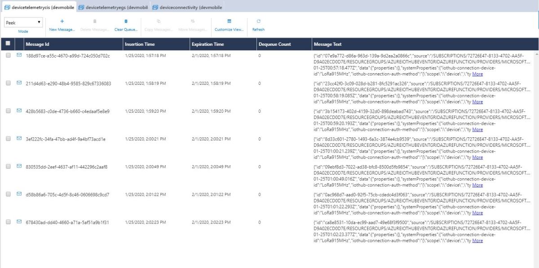Click the More link for message 3ef222fc
The height and width of the screenshot is (268, 539).
coord(477,157)
